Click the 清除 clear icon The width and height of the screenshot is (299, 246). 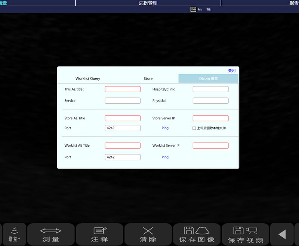click(x=148, y=234)
